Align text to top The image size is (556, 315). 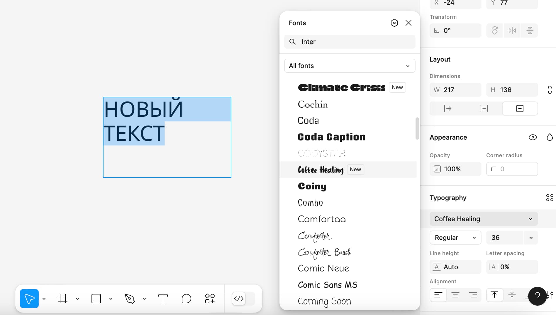point(495,295)
